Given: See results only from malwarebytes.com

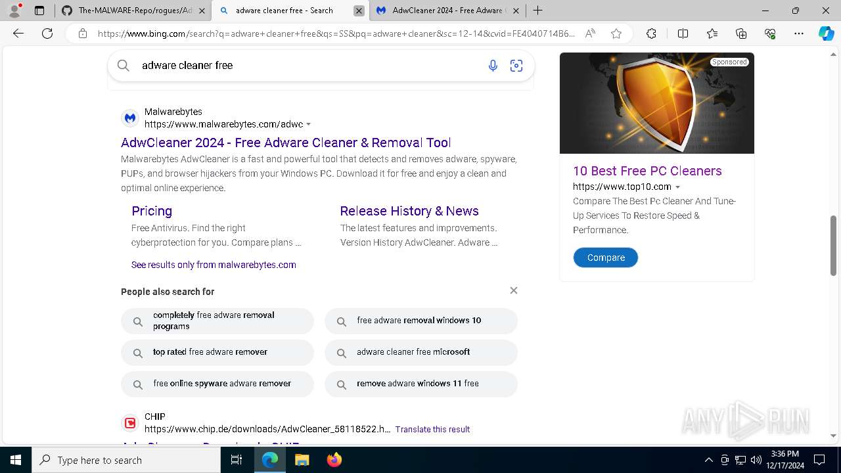Looking at the screenshot, I should pos(214,265).
